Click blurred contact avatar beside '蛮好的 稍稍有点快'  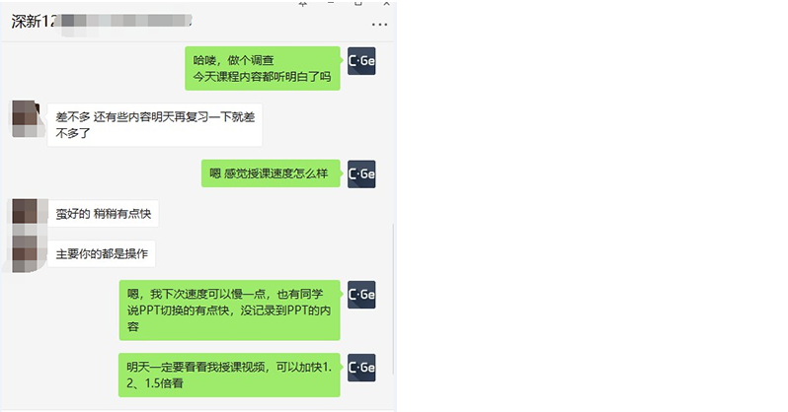[25, 212]
